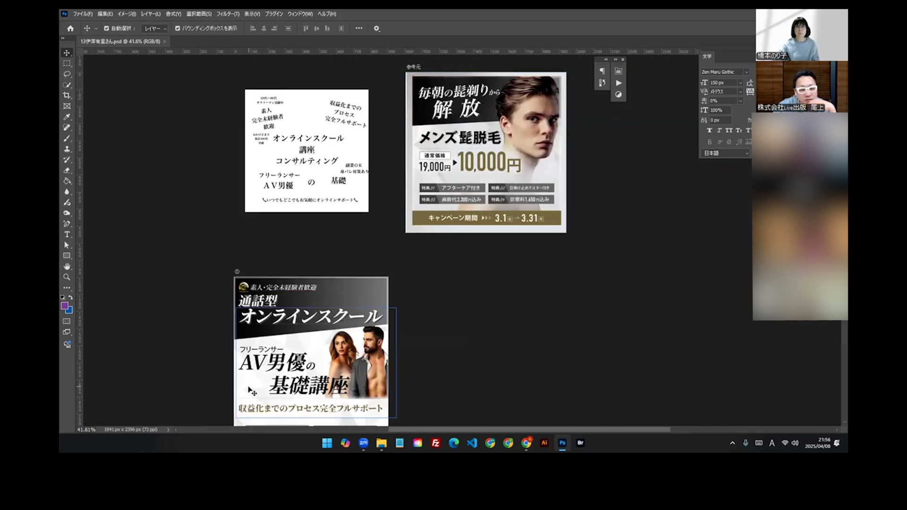Open the Edit Toolbar three-dots button
The height and width of the screenshot is (510, 907).
click(67, 288)
